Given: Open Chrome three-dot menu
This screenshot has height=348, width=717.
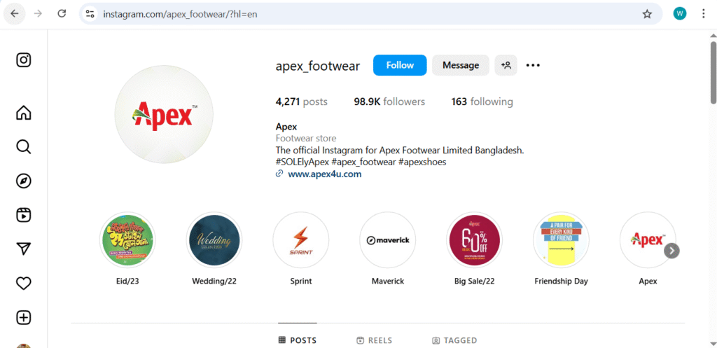Looking at the screenshot, I should click(x=704, y=14).
